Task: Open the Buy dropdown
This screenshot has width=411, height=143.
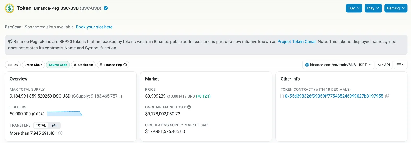Action: click(354, 8)
